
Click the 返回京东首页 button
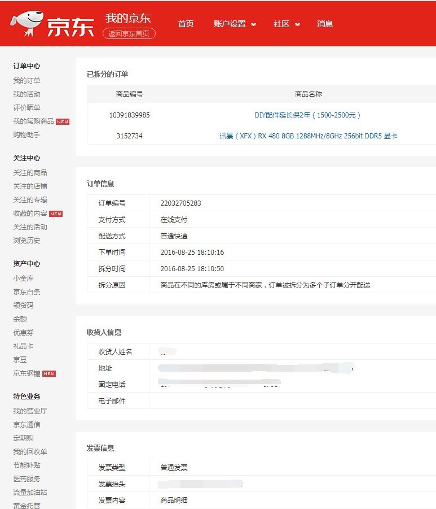pyautogui.click(x=129, y=33)
